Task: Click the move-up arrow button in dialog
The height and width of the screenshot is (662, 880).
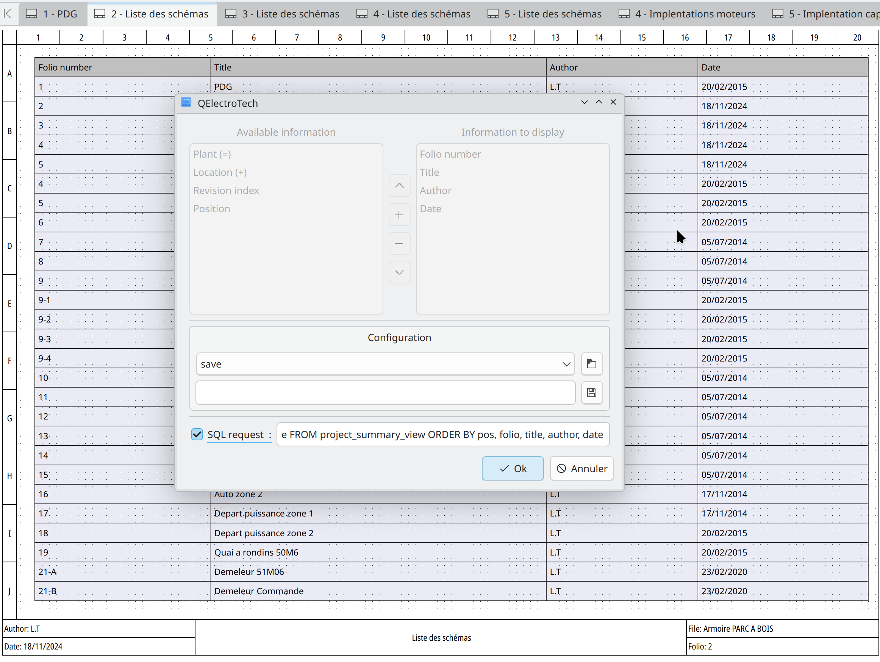Action: (399, 186)
